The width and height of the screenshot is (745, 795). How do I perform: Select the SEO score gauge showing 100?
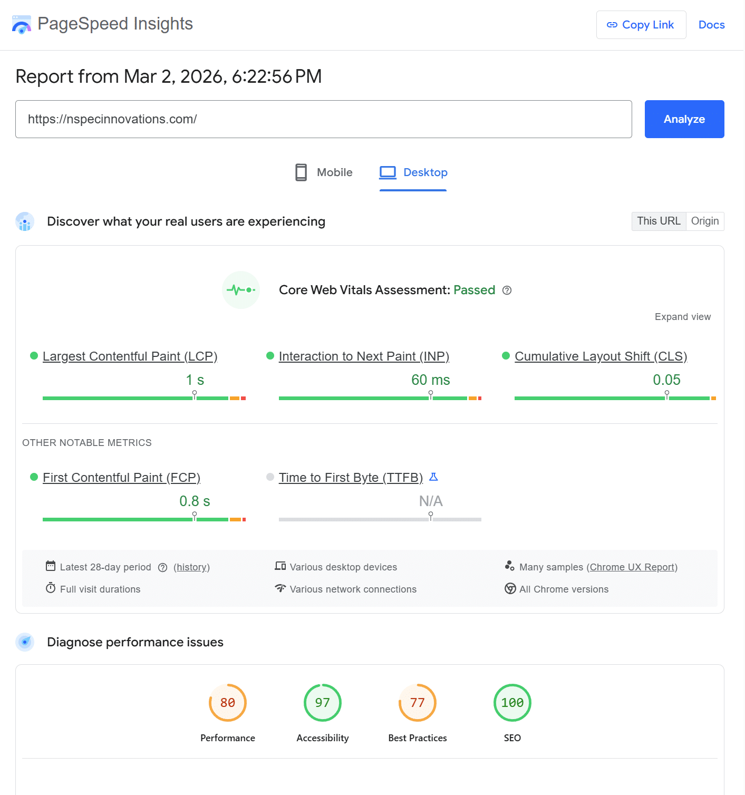(x=512, y=703)
